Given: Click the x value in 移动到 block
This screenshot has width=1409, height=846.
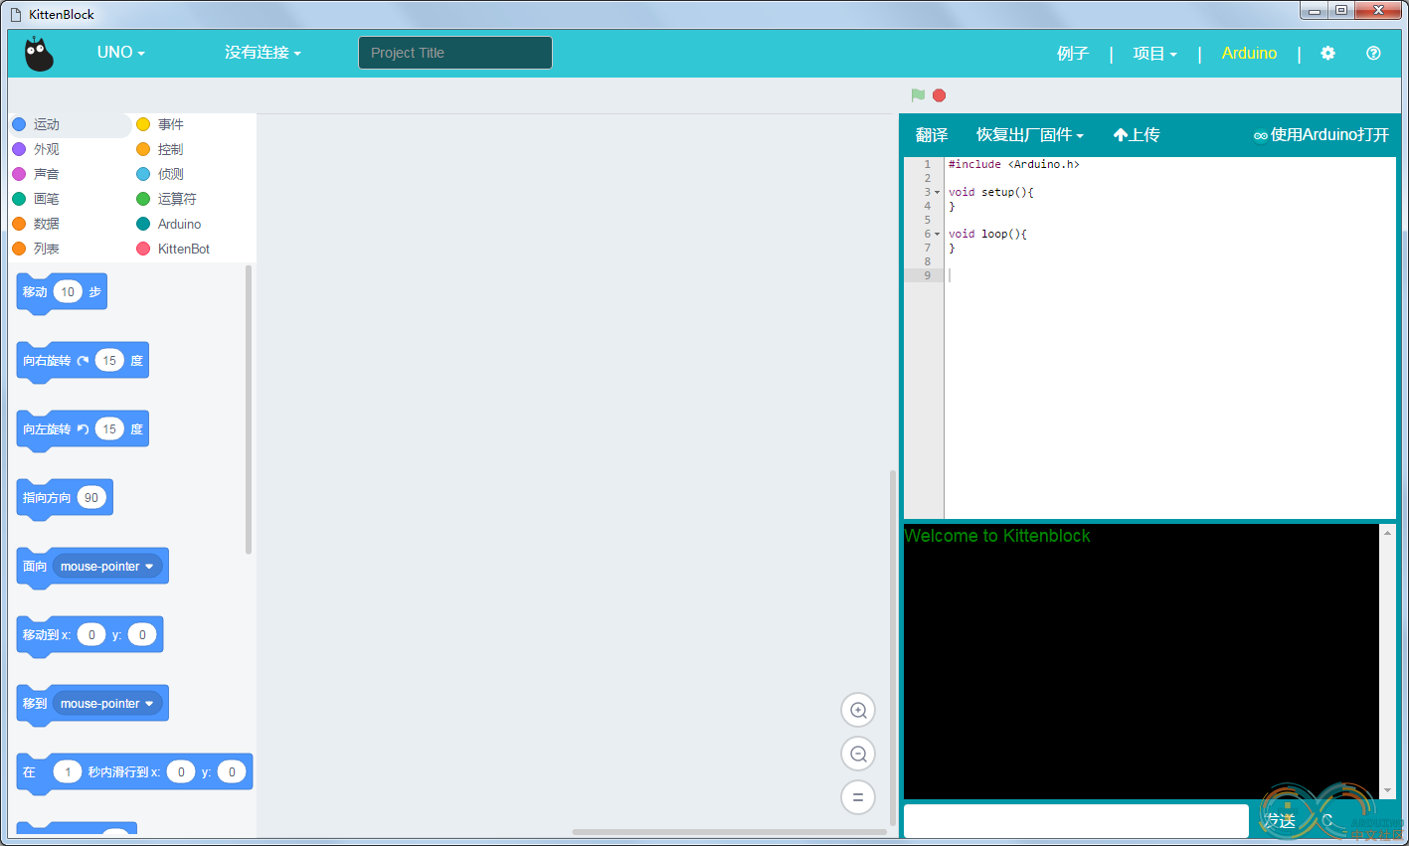Looking at the screenshot, I should [91, 635].
